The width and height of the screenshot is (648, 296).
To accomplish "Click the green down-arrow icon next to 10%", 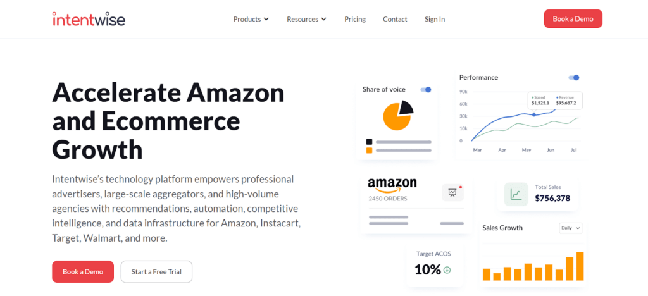I will click(x=447, y=270).
